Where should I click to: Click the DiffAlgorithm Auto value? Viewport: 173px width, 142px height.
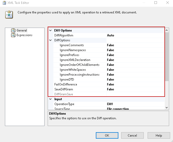(111, 35)
